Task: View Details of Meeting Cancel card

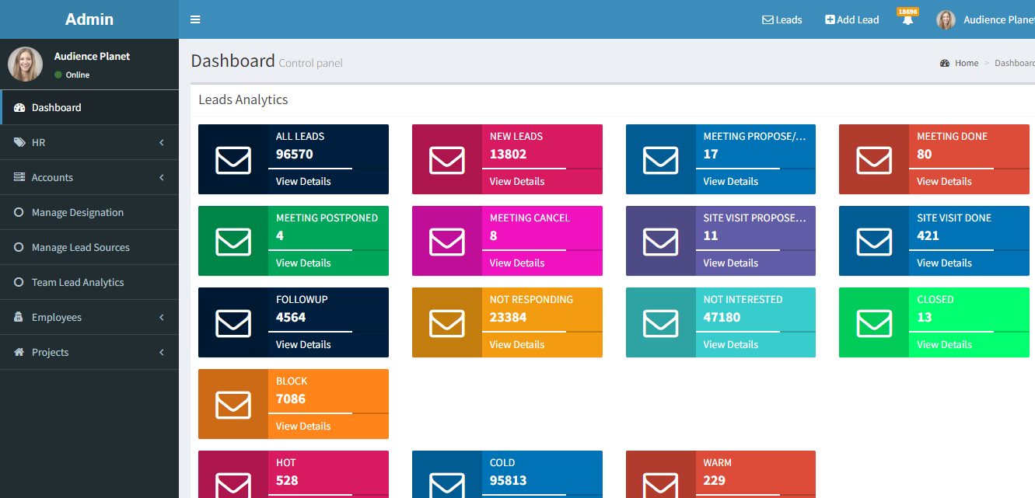Action: point(517,263)
